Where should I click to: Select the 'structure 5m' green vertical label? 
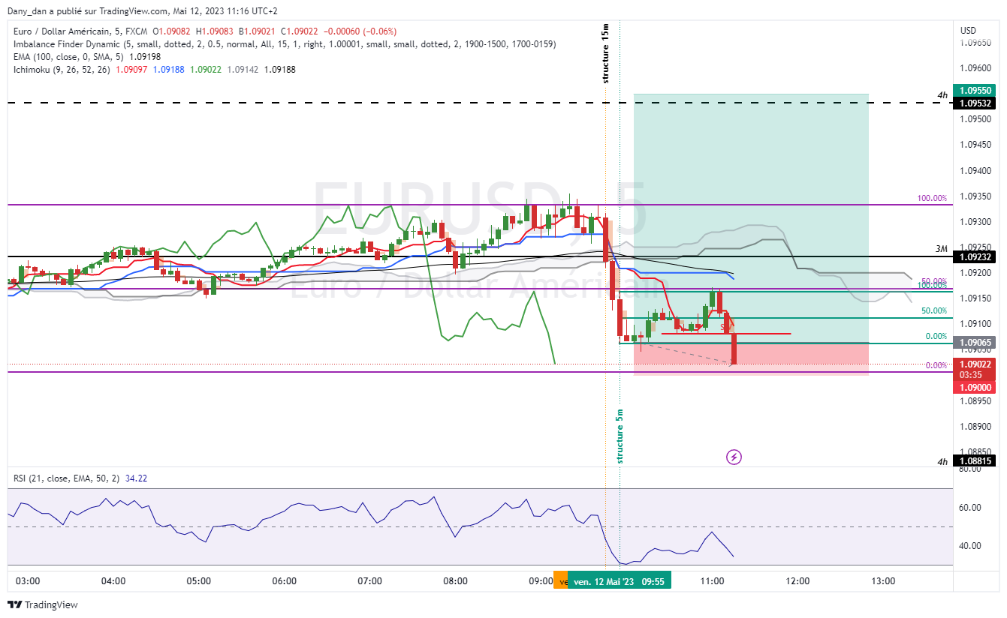point(620,435)
